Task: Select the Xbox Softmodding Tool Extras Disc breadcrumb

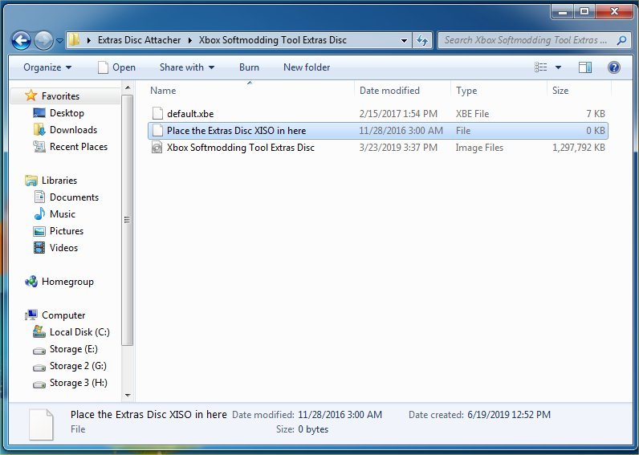Action: [273, 40]
